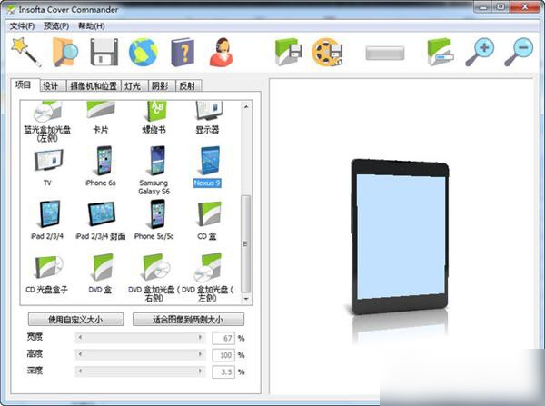Screen dimensions: 545x406
Task: Click the 高度 slider right arrow
Action: coord(200,354)
